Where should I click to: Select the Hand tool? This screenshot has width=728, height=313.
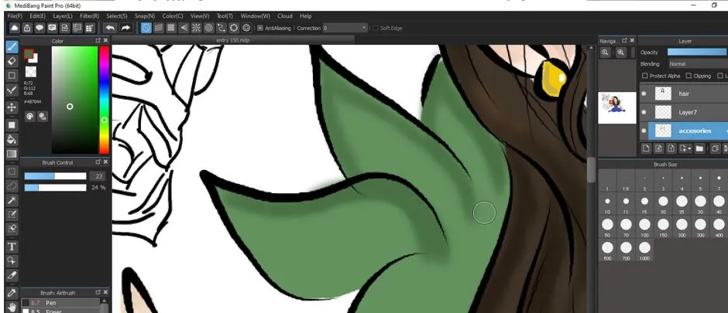pyautogui.click(x=12, y=307)
